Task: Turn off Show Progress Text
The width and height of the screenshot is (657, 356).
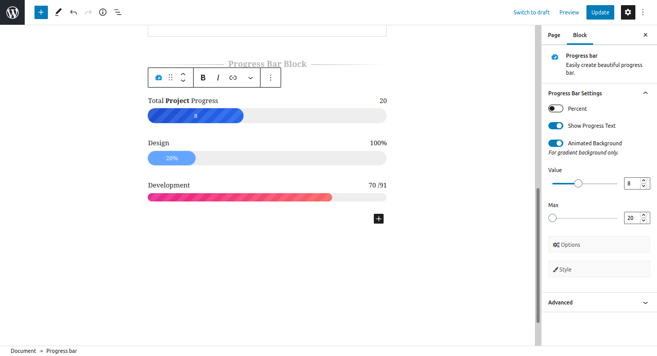Action: coord(556,126)
